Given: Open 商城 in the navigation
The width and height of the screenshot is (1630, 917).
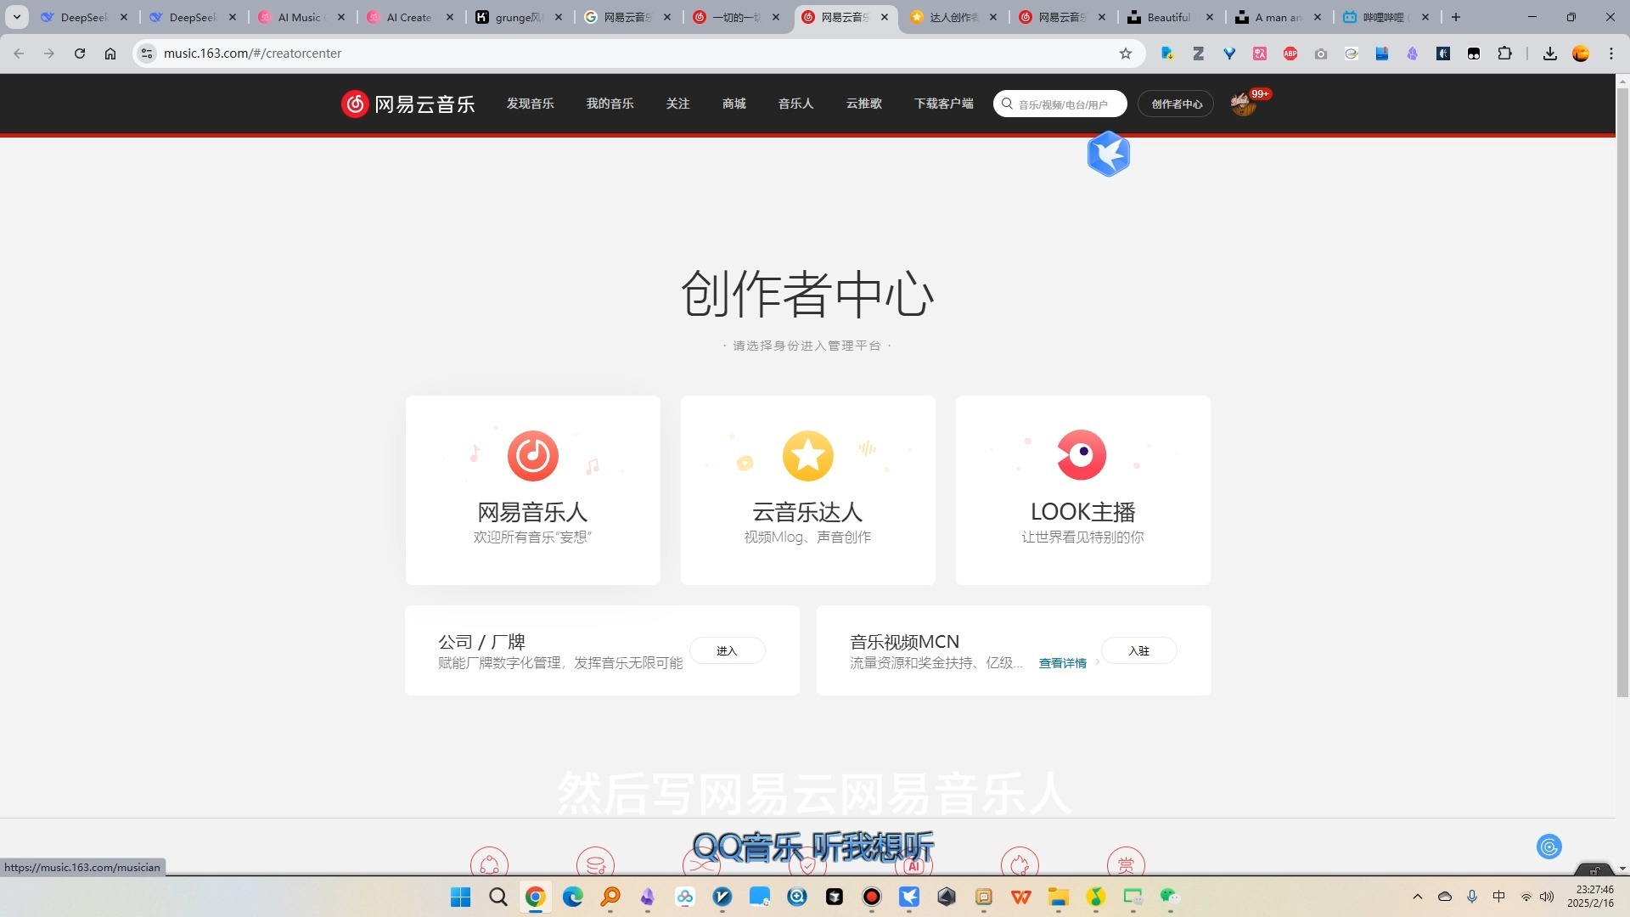Looking at the screenshot, I should pyautogui.click(x=733, y=104).
